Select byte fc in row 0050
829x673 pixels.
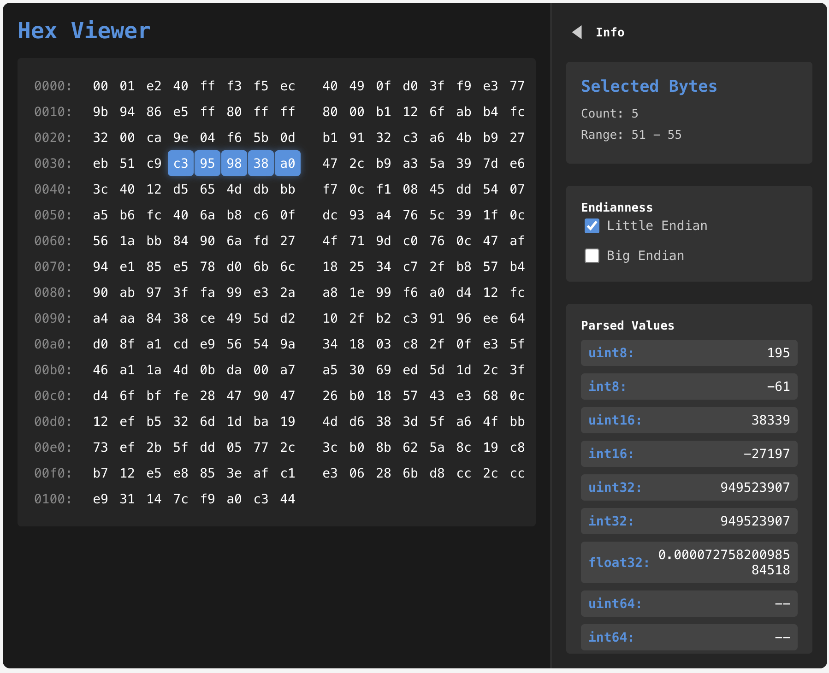(154, 215)
